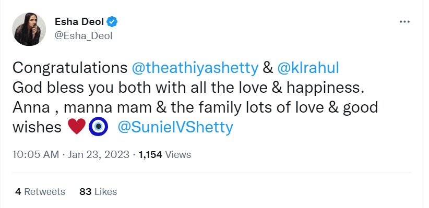Click the blue evil eye emoji
Image resolution: width=429 pixels, height=208 pixels.
[x=99, y=126]
